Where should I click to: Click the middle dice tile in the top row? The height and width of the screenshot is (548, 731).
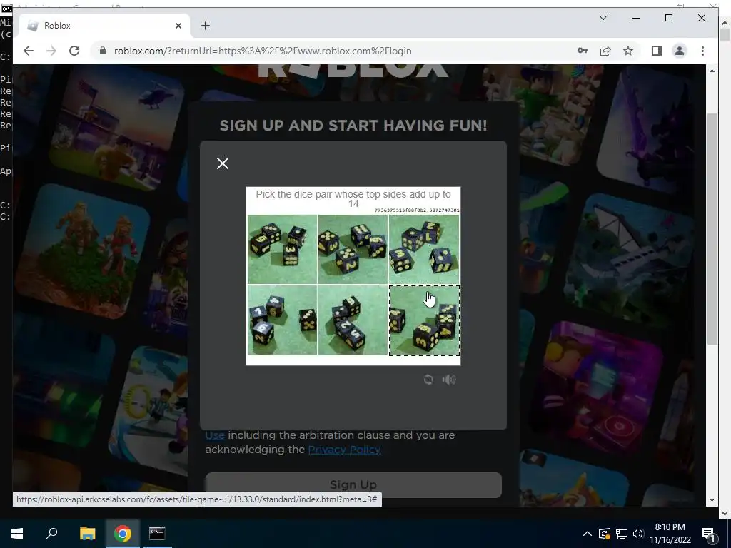coord(353,249)
